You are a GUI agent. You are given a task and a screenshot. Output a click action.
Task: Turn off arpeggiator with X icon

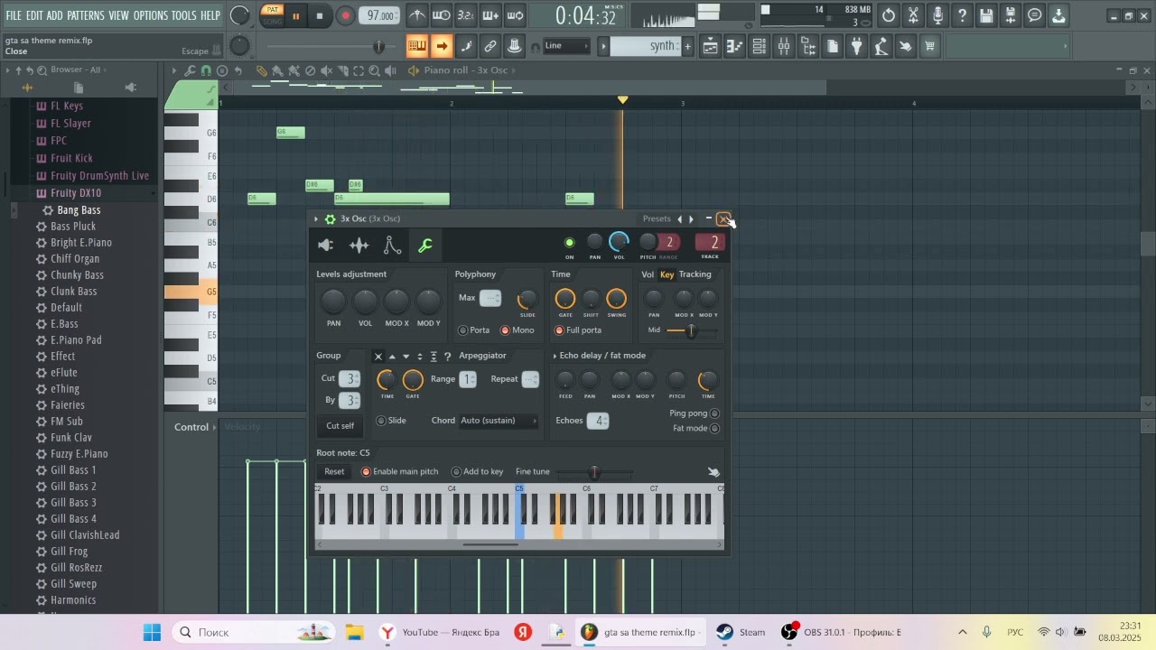[x=378, y=357]
